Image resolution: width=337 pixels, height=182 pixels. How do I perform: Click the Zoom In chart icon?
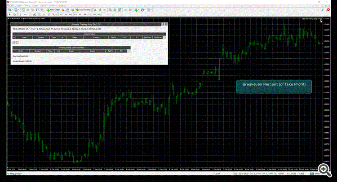click(110, 10)
